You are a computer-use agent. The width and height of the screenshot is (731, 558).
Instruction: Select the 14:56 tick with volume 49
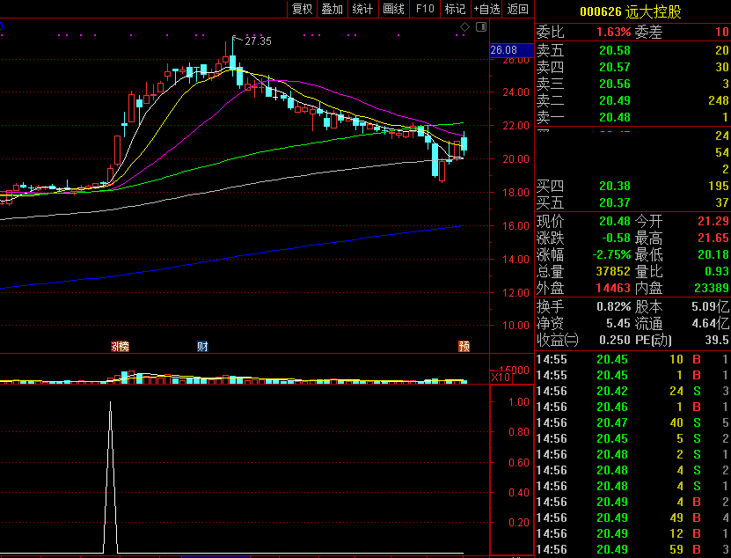pos(632,518)
